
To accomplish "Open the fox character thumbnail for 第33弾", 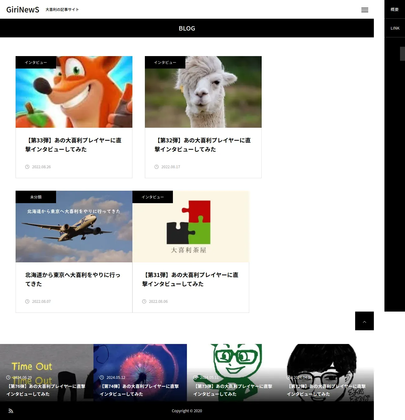I will pyautogui.click(x=74, y=92).
